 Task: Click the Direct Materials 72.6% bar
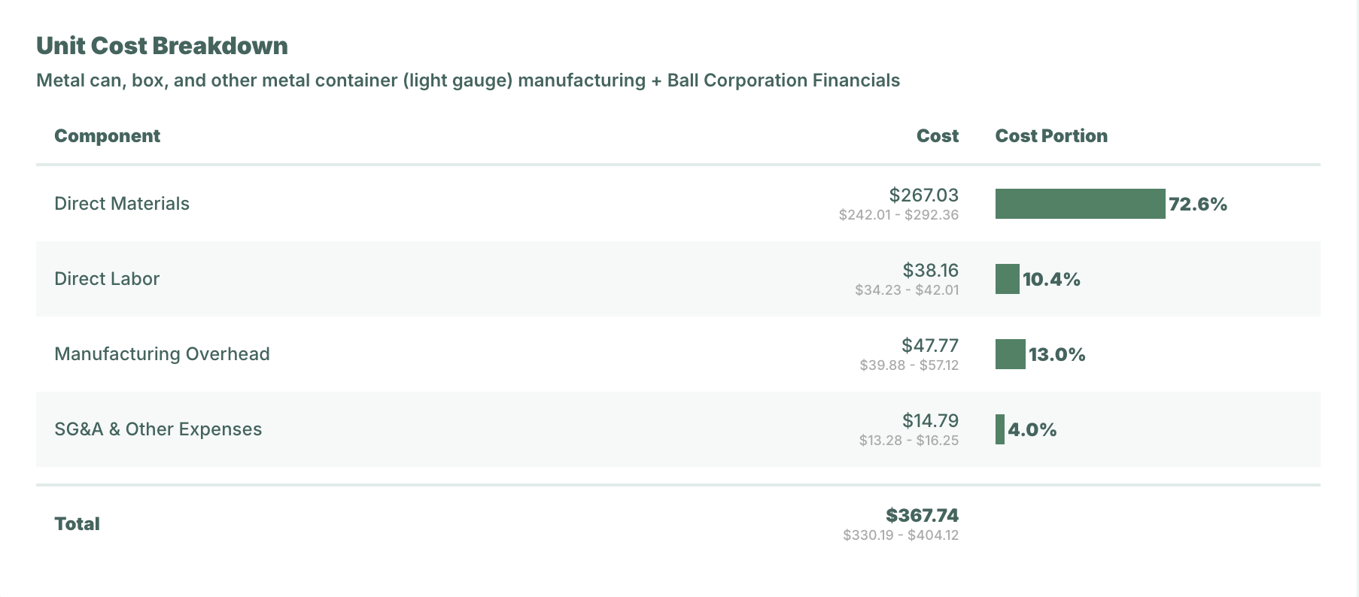(1080, 204)
